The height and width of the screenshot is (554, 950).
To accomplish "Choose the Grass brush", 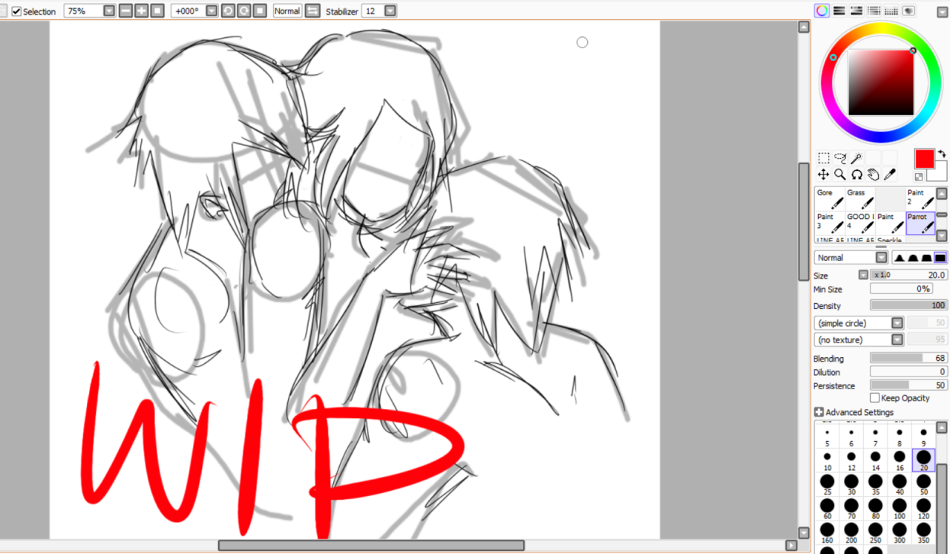I will point(860,199).
